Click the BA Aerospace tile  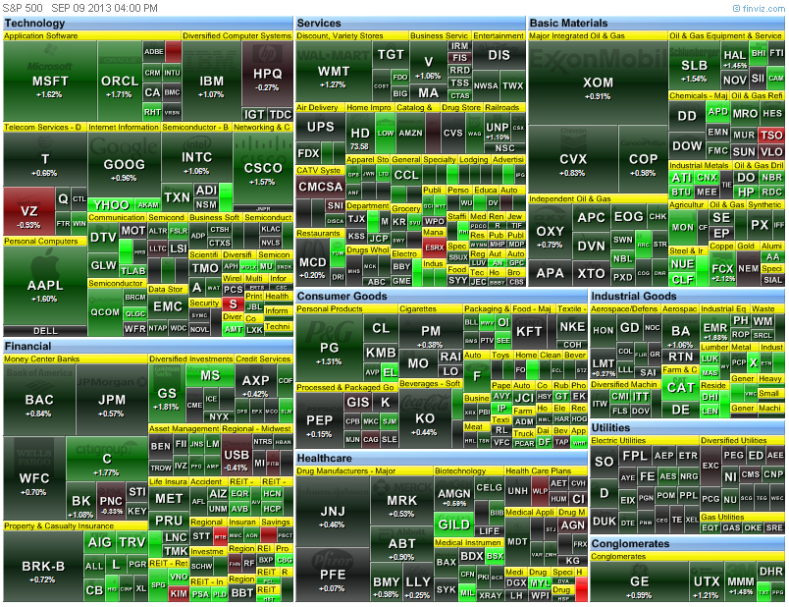pyautogui.click(x=680, y=331)
